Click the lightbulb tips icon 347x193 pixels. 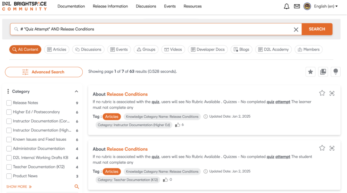tap(336, 72)
